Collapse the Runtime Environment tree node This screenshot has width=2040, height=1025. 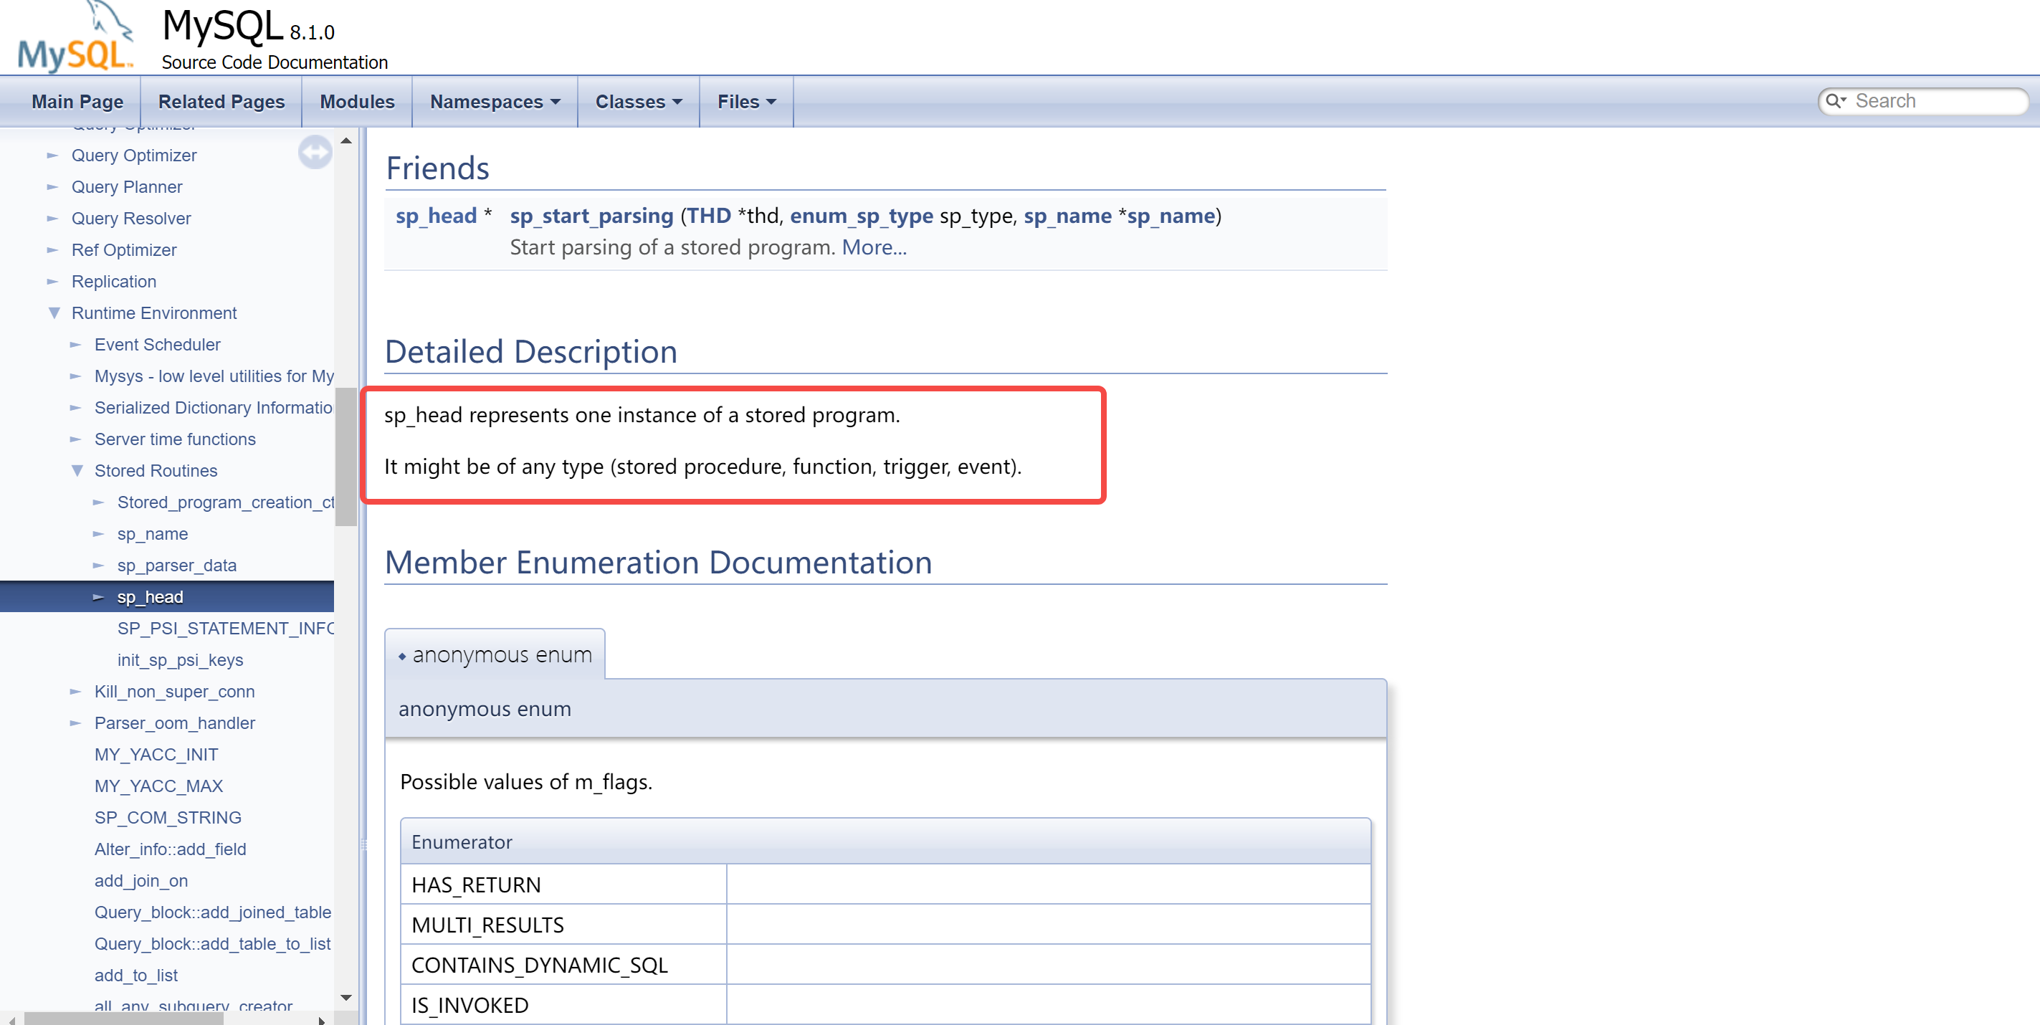[x=54, y=313]
